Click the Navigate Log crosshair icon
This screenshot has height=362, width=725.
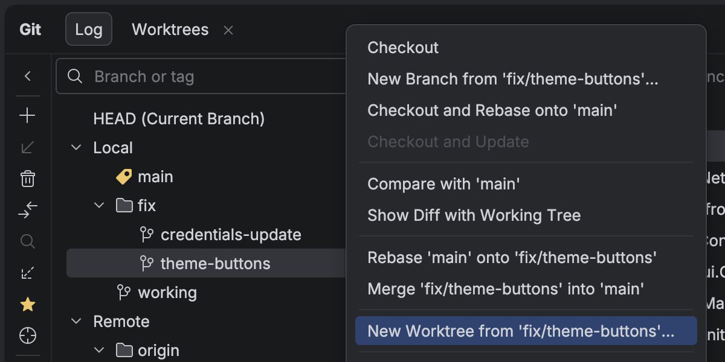coord(28,335)
